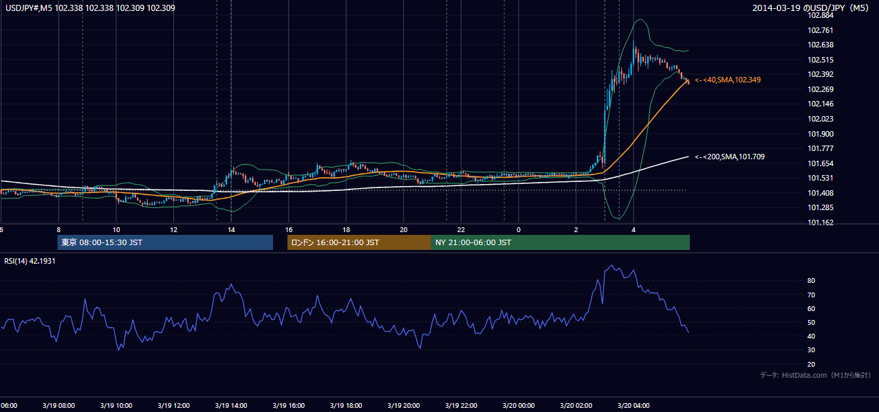Click the 3/20 00:00 time label
The height and width of the screenshot is (412, 879).
coord(519,406)
